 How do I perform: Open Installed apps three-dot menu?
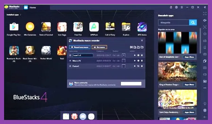(x=20, y=15)
